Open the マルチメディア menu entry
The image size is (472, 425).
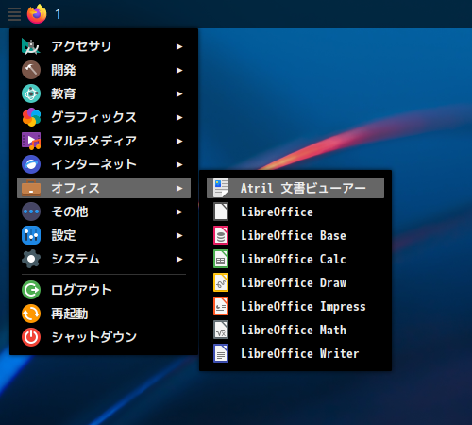(x=104, y=141)
